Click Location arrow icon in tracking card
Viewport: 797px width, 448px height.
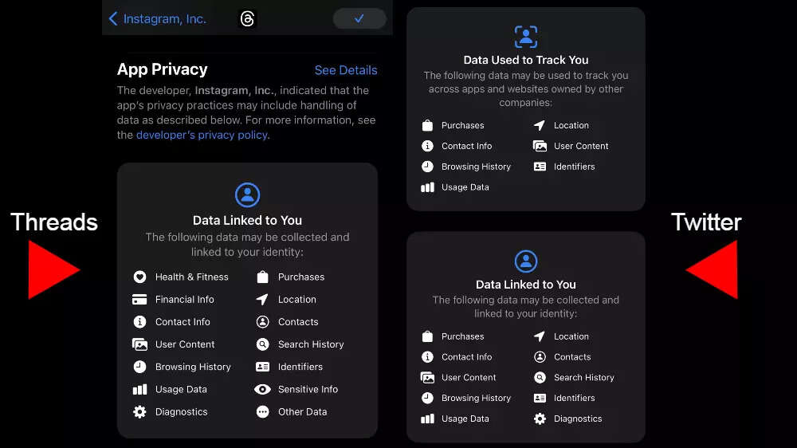coord(540,125)
